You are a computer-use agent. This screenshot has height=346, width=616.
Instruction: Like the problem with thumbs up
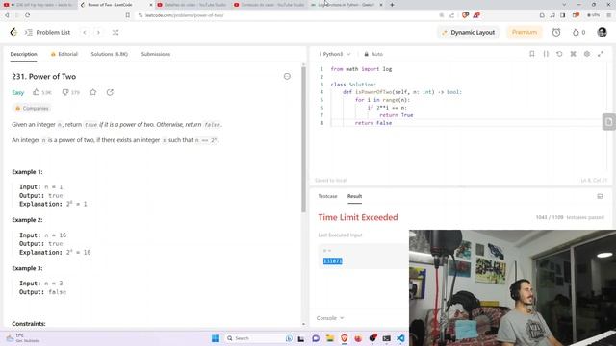[x=42, y=92]
